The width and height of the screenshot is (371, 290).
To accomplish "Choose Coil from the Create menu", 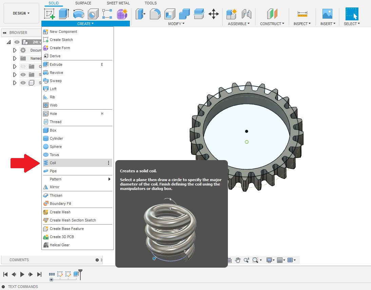I will (53, 163).
